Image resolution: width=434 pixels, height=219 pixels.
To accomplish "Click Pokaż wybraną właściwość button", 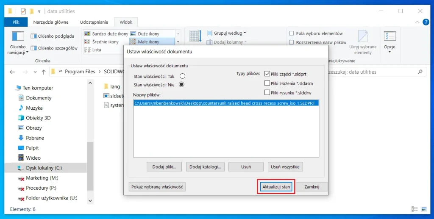I will 157,187.
